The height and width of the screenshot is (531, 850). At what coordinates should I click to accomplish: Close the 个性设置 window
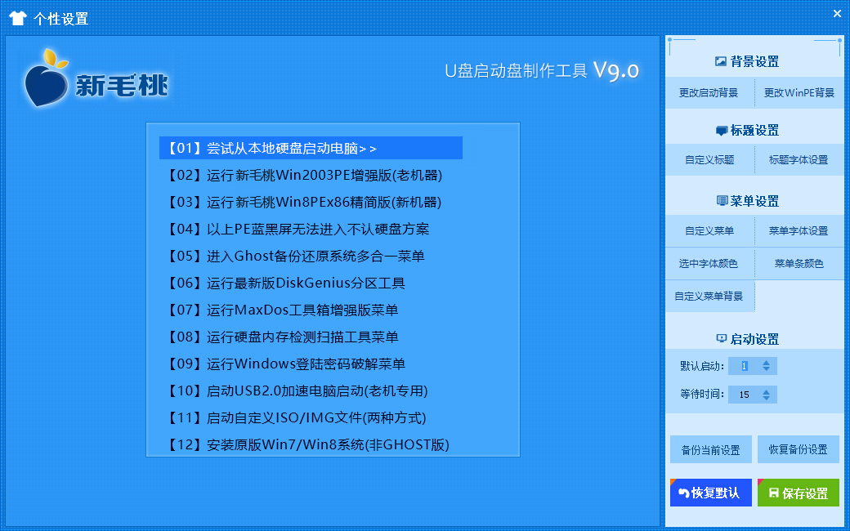coord(837,14)
